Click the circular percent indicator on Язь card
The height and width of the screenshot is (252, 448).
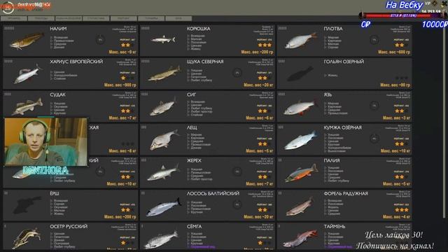(x=374, y=106)
